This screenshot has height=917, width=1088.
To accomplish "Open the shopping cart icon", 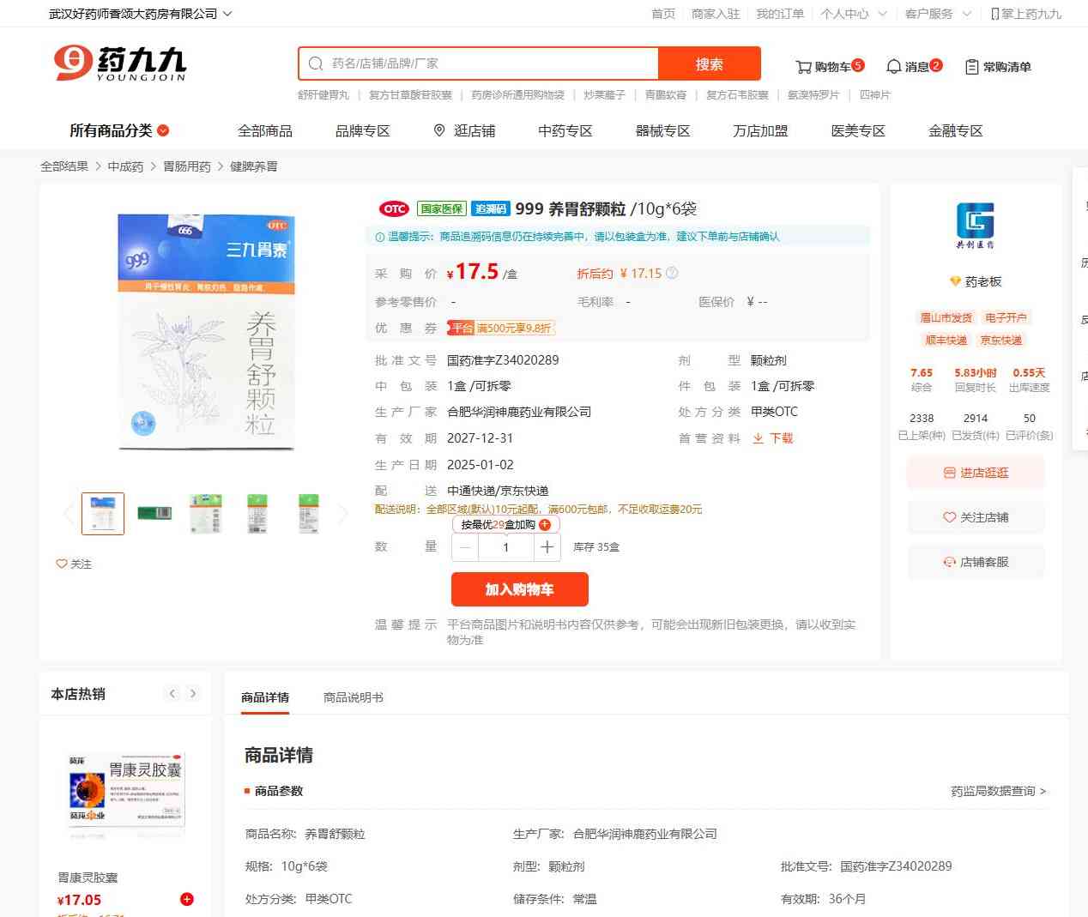I will coord(803,67).
